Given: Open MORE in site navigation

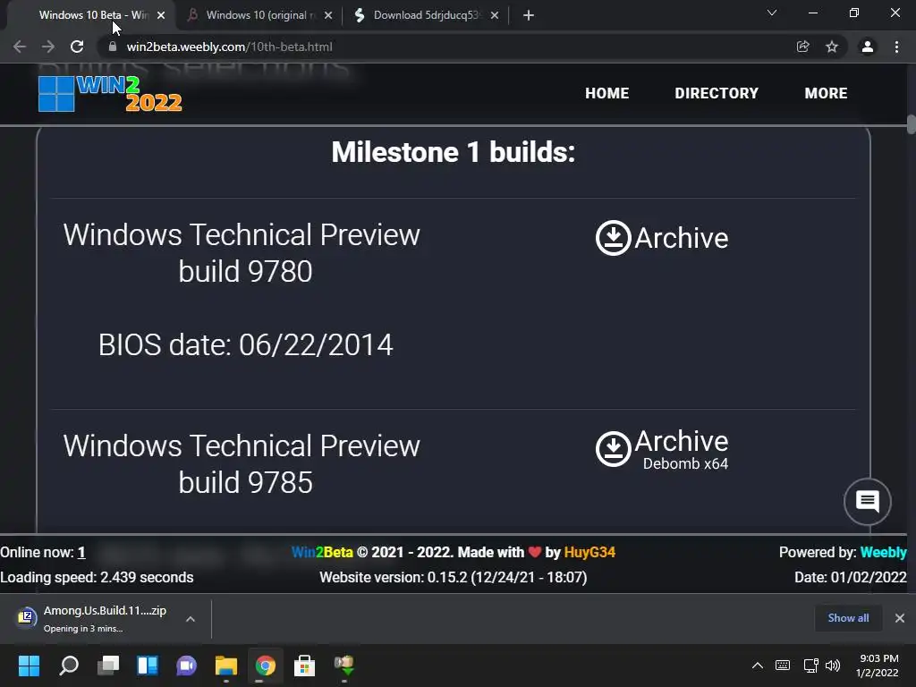Looking at the screenshot, I should point(826,93).
